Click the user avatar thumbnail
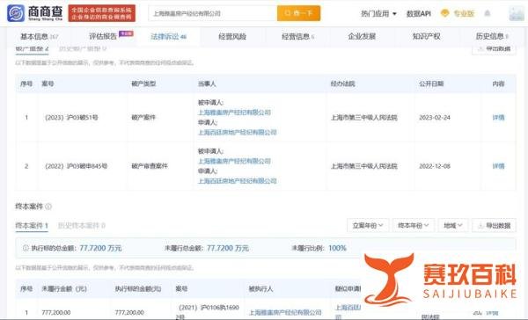 pyautogui.click(x=517, y=13)
